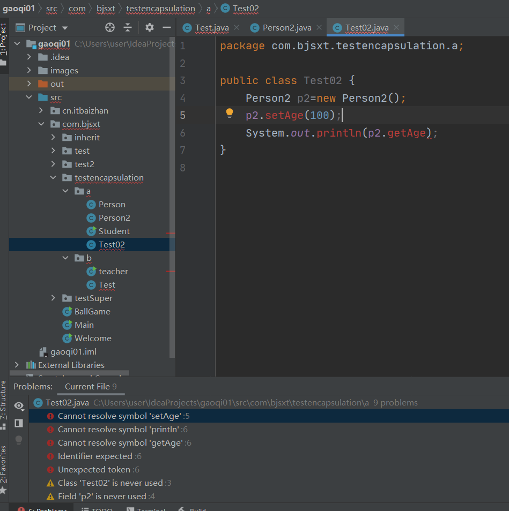
Task: Expand the testSuper package
Action: (53, 298)
